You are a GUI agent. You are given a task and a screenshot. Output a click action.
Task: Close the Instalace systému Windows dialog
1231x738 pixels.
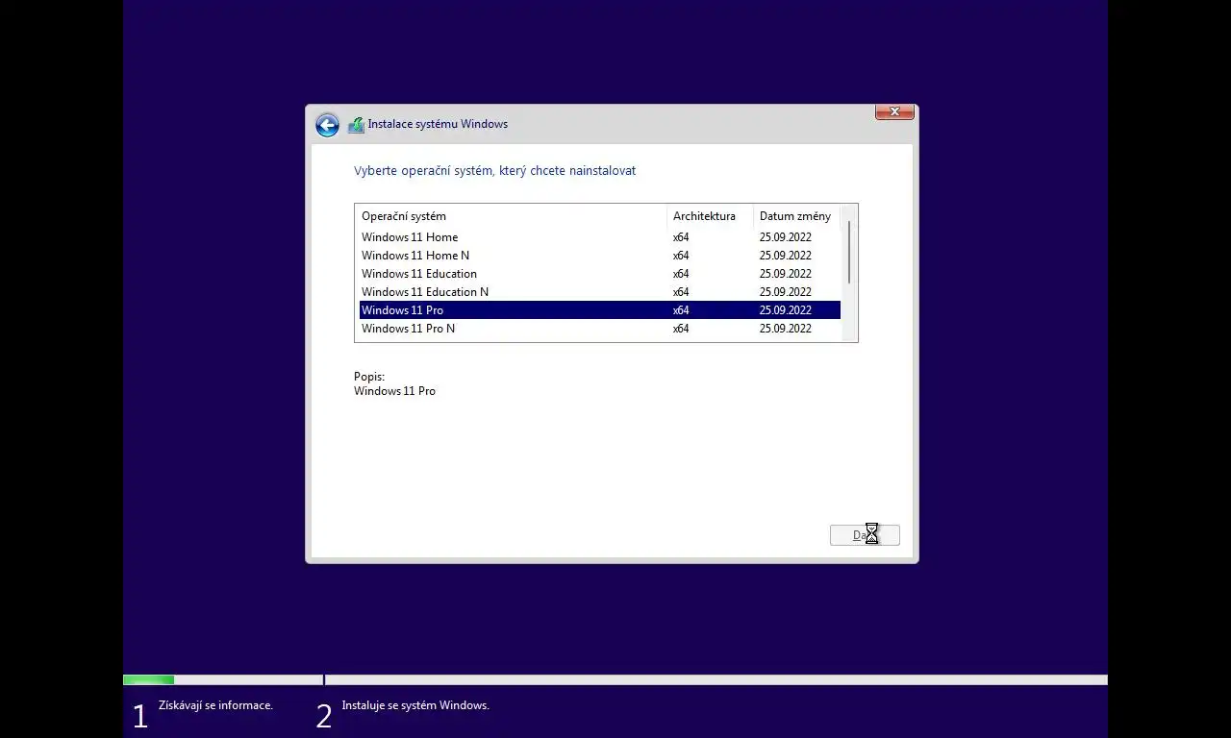coord(894,112)
